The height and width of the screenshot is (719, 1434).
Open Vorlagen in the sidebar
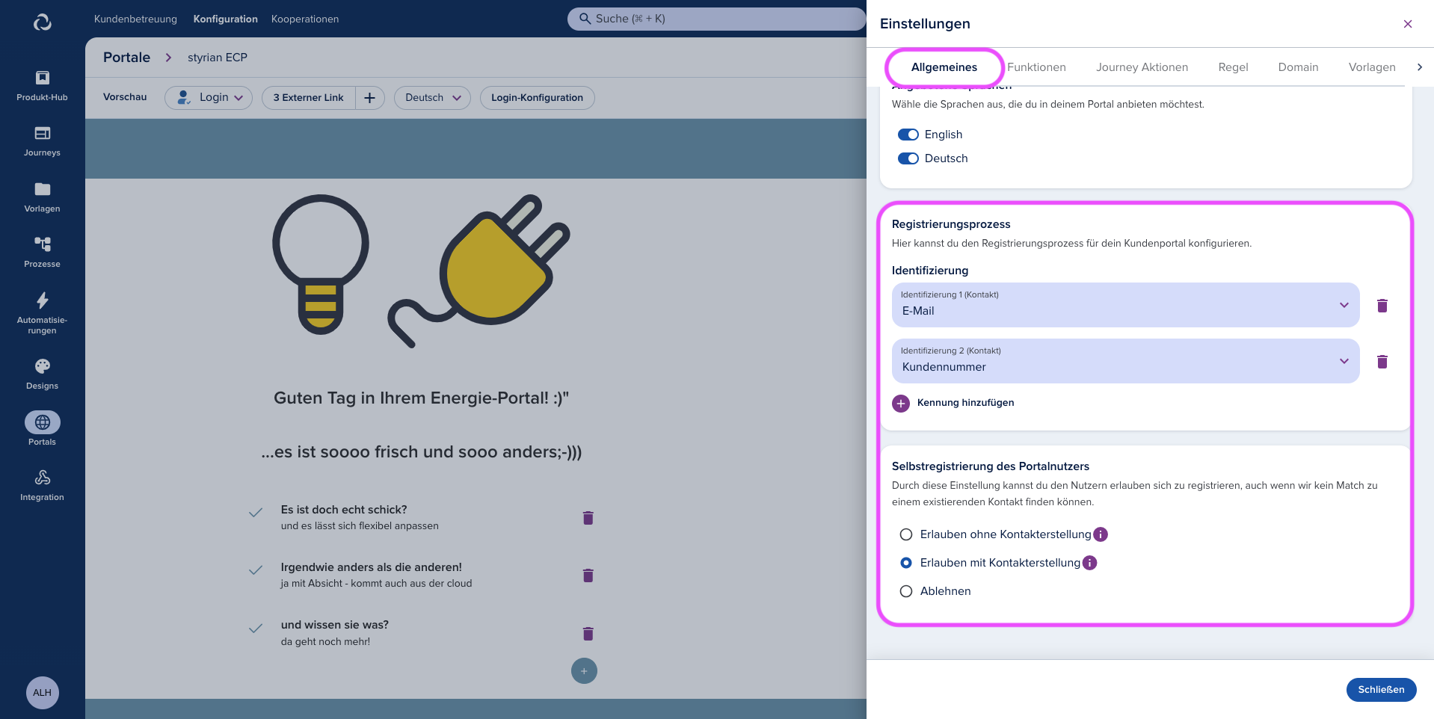(x=42, y=197)
